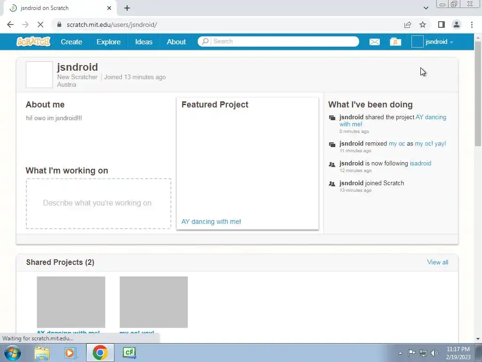Open the C# application taskbar icon

click(129, 353)
